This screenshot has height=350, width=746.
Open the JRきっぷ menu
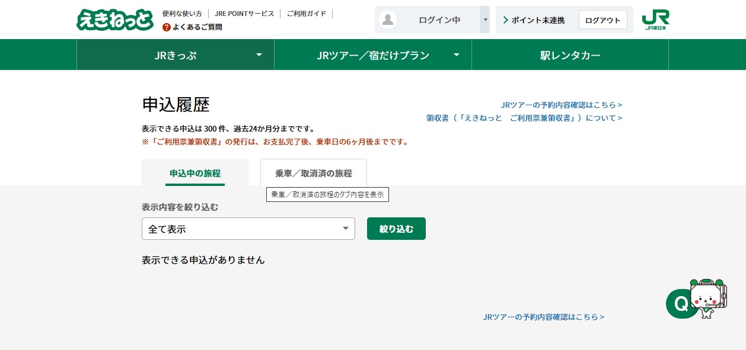click(176, 55)
